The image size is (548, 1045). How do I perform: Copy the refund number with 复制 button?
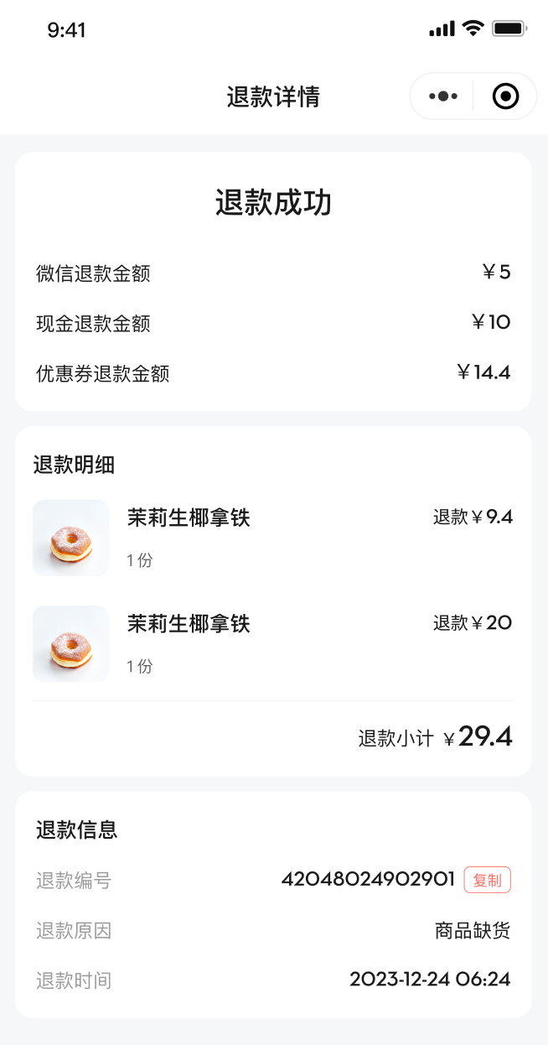coord(487,880)
